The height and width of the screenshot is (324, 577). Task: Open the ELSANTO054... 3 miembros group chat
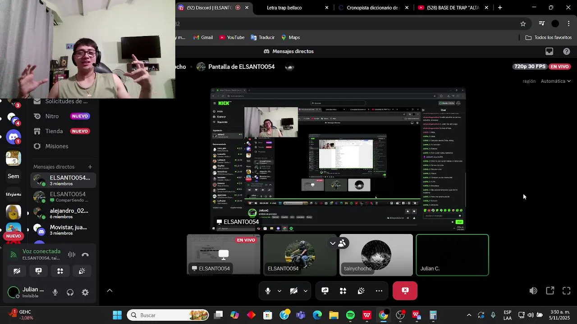coord(63,180)
